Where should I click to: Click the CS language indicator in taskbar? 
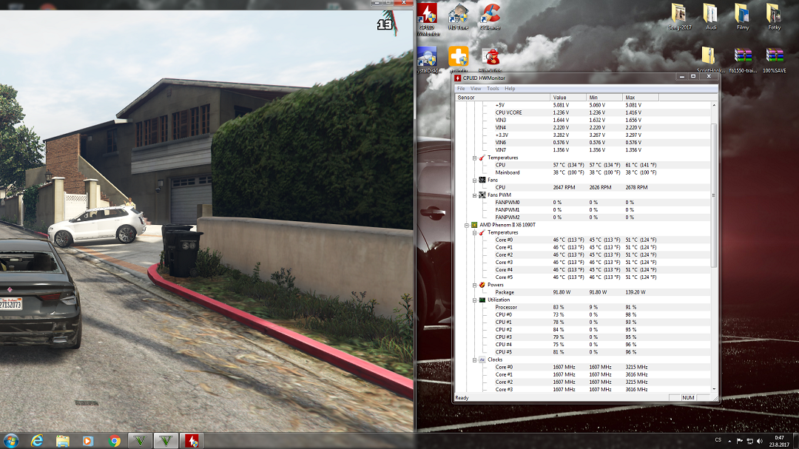[x=718, y=440]
